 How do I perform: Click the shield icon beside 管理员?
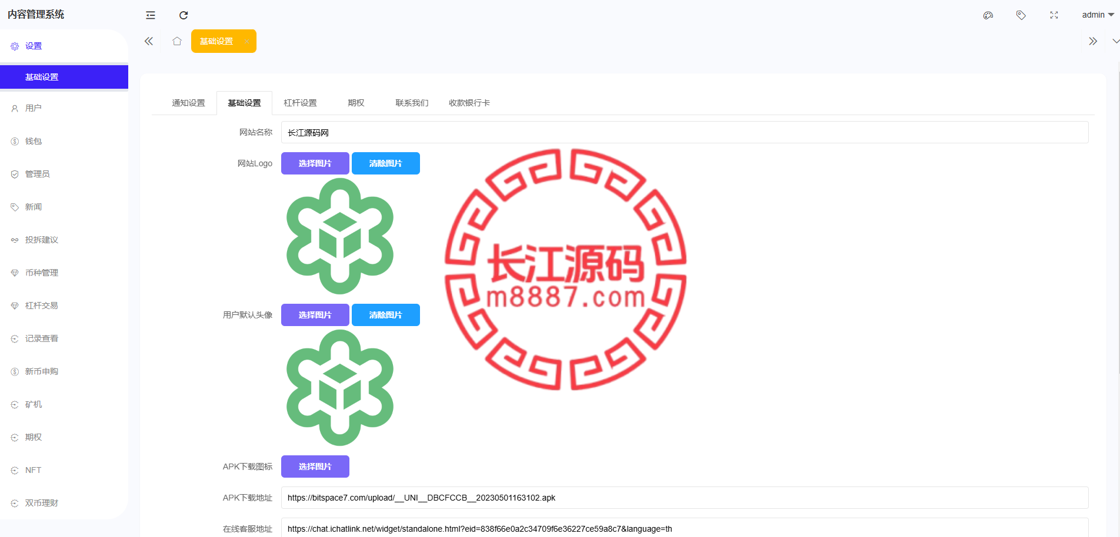point(15,174)
